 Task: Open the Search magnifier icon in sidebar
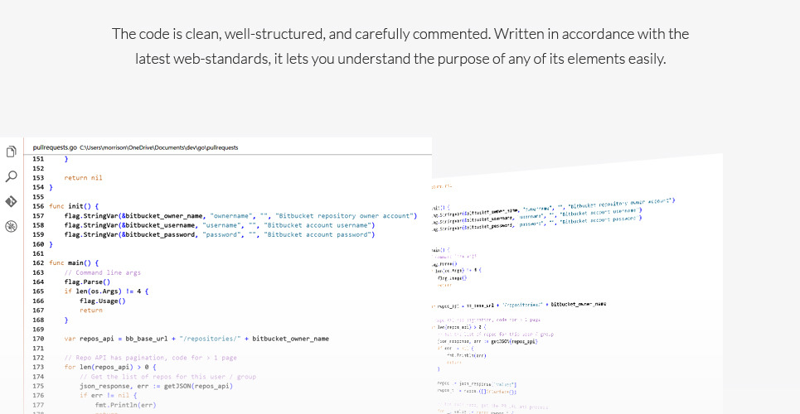(x=12, y=176)
